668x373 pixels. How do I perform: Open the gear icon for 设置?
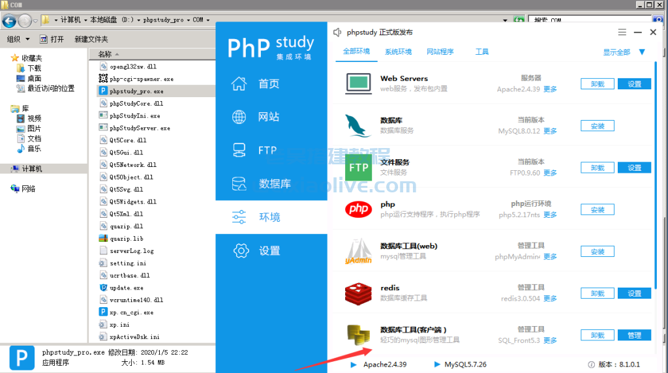(x=240, y=250)
